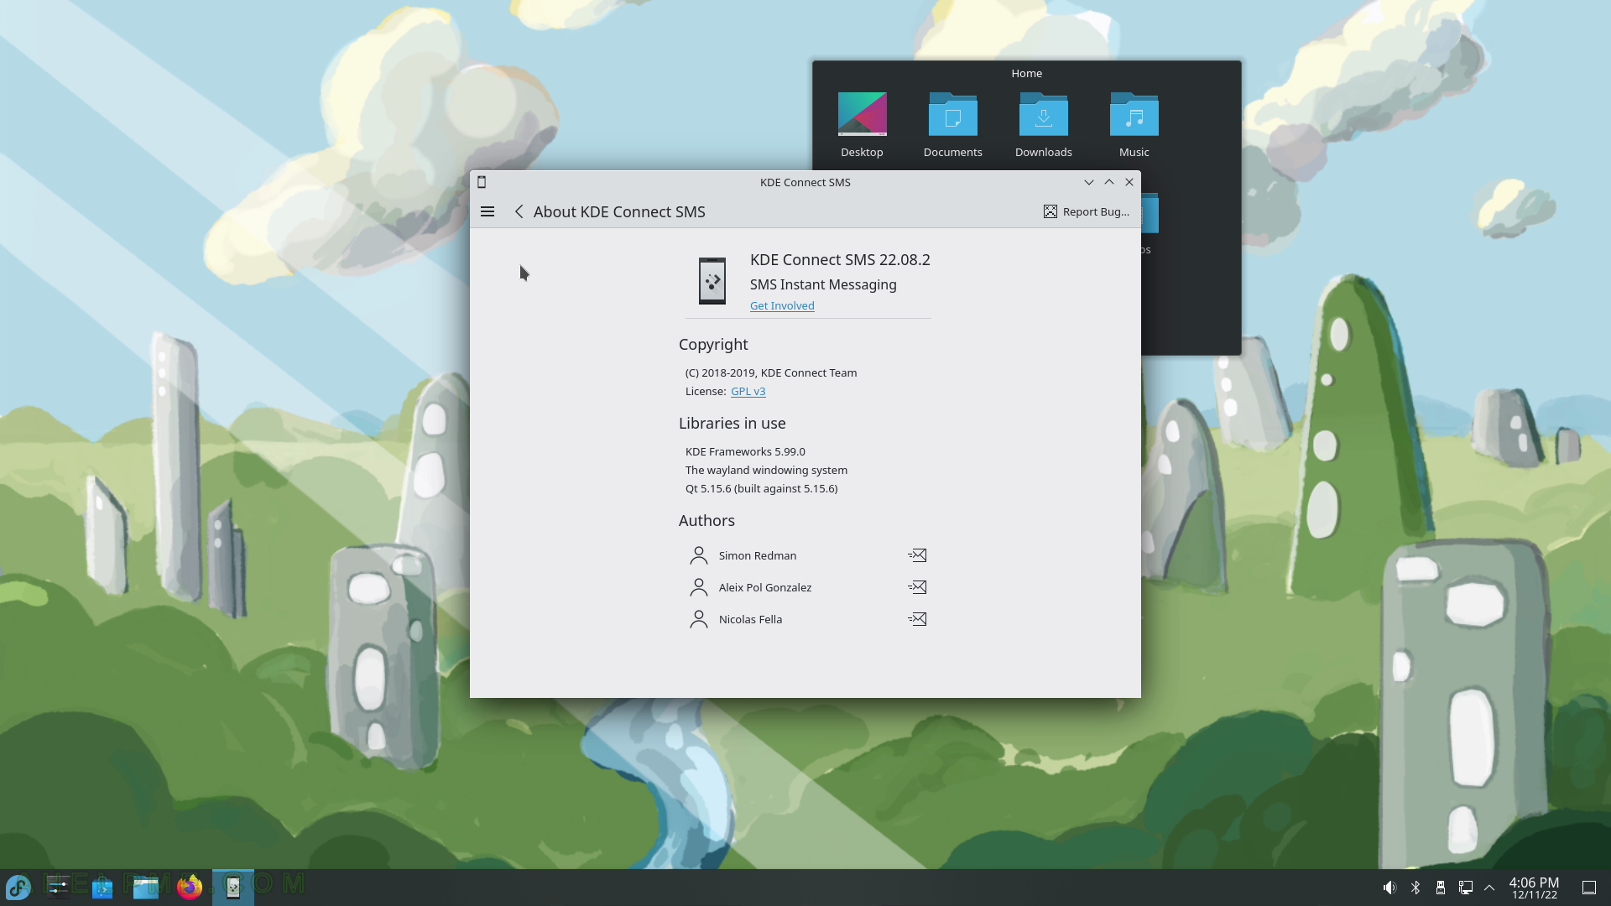Email author Simon Redman via mail icon
The width and height of the screenshot is (1611, 906).
(x=917, y=555)
